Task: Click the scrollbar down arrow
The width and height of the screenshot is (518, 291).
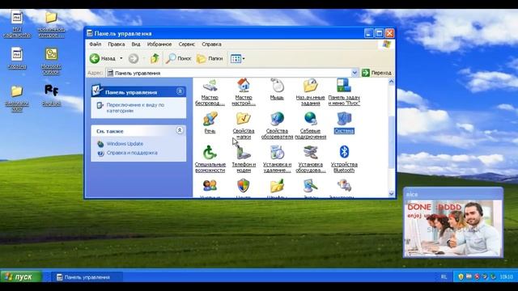Action: click(x=392, y=194)
